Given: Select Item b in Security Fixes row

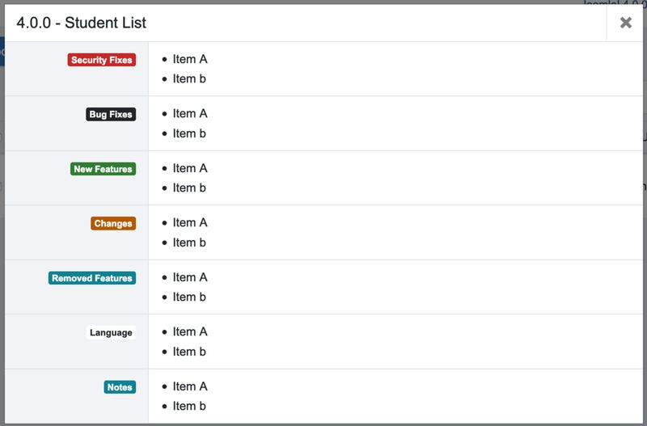Looking at the screenshot, I should 189,78.
